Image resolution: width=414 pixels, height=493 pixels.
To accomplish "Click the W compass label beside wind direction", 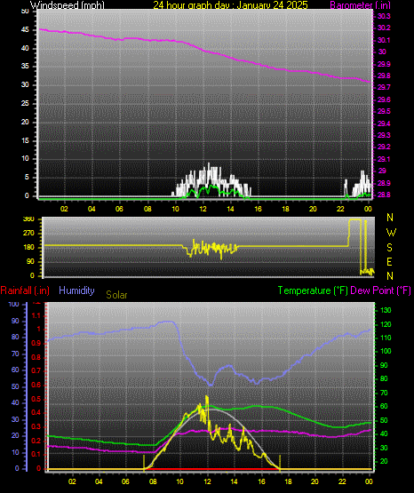I will [391, 233].
